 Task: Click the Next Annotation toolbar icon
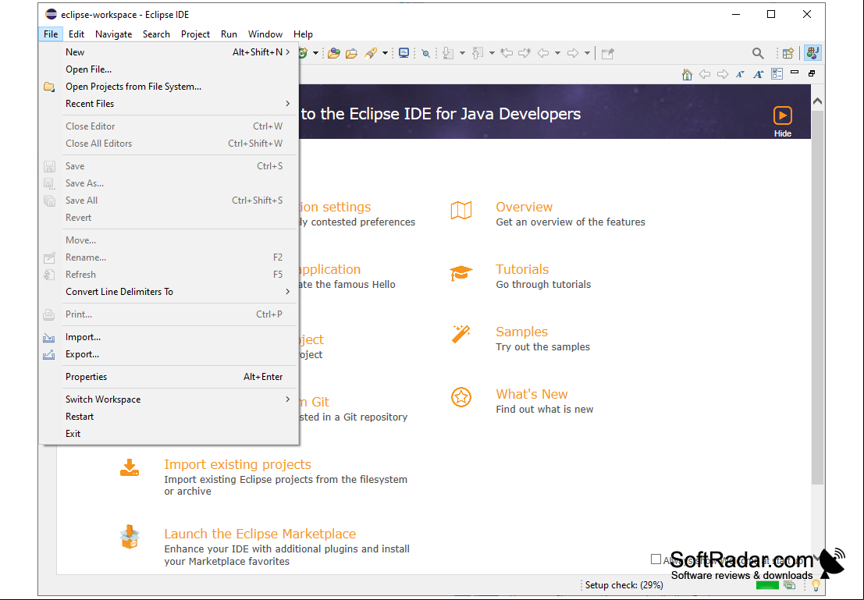448,53
